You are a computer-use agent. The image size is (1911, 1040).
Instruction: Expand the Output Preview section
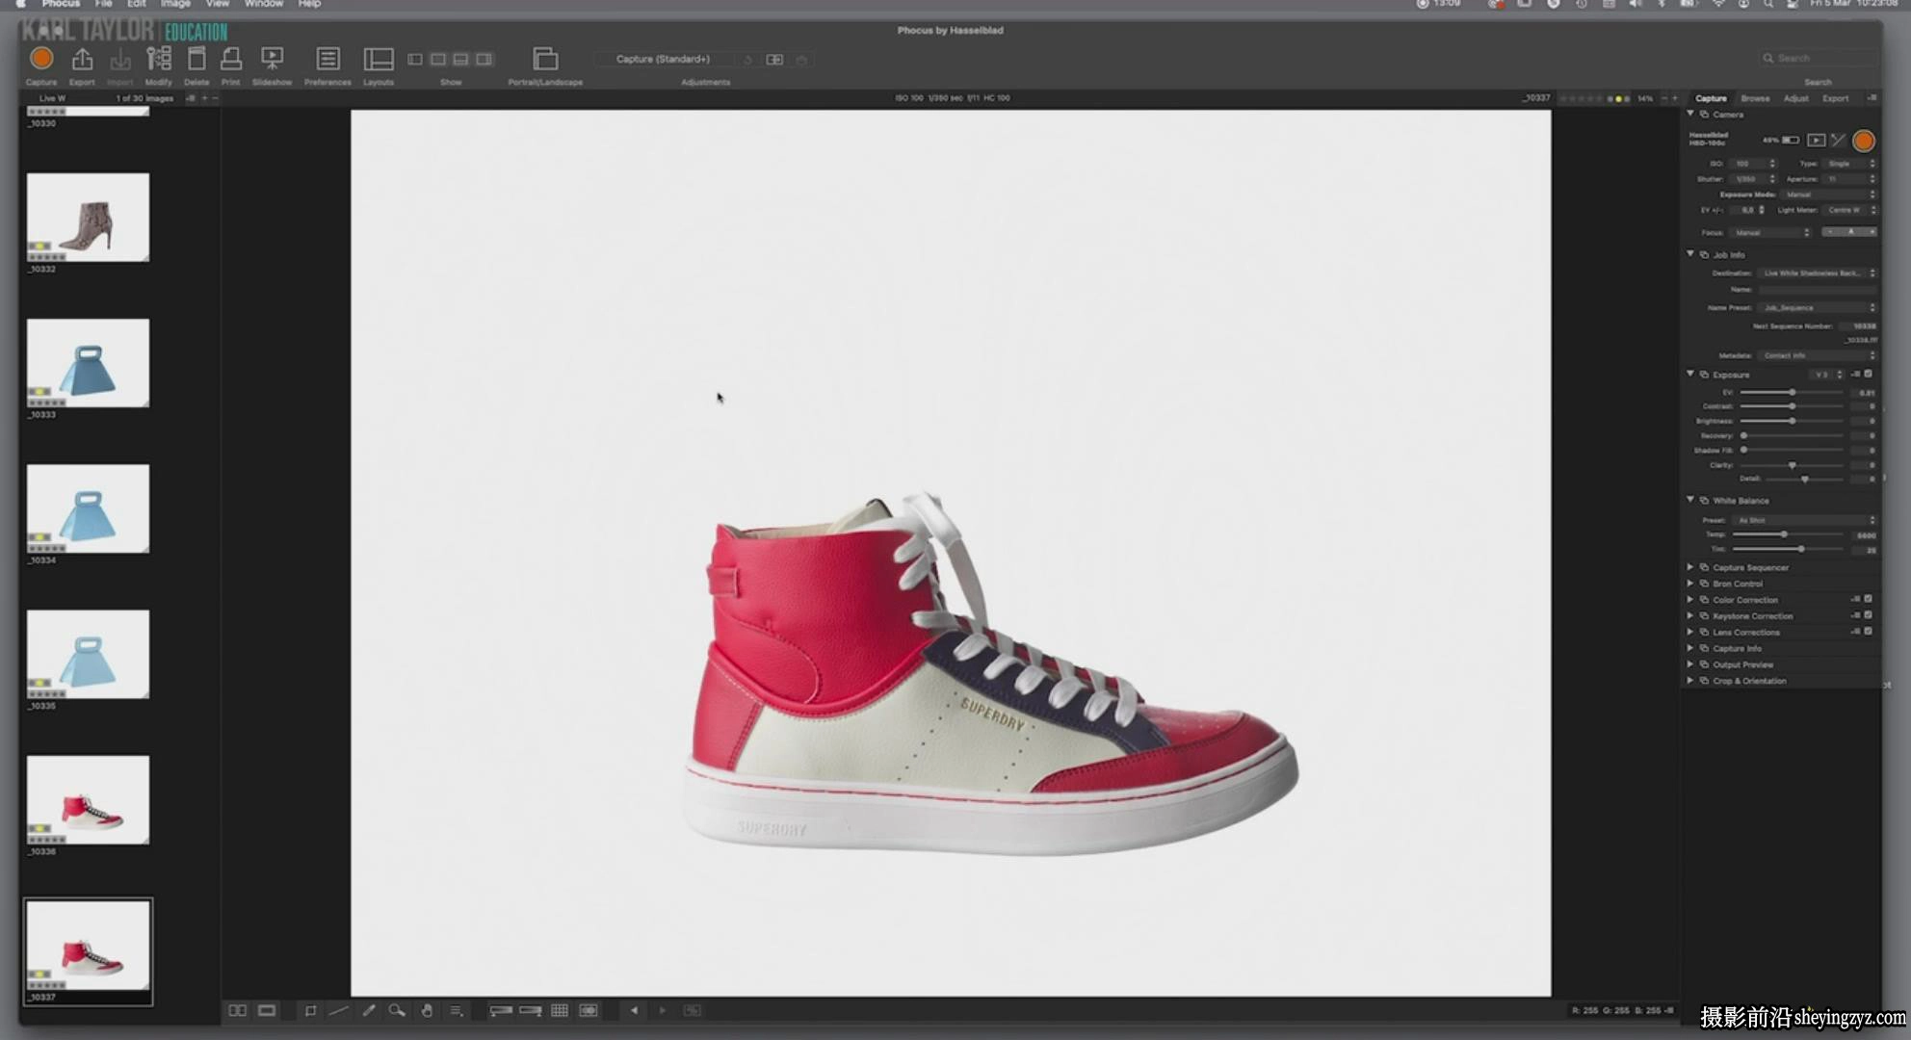click(1690, 664)
